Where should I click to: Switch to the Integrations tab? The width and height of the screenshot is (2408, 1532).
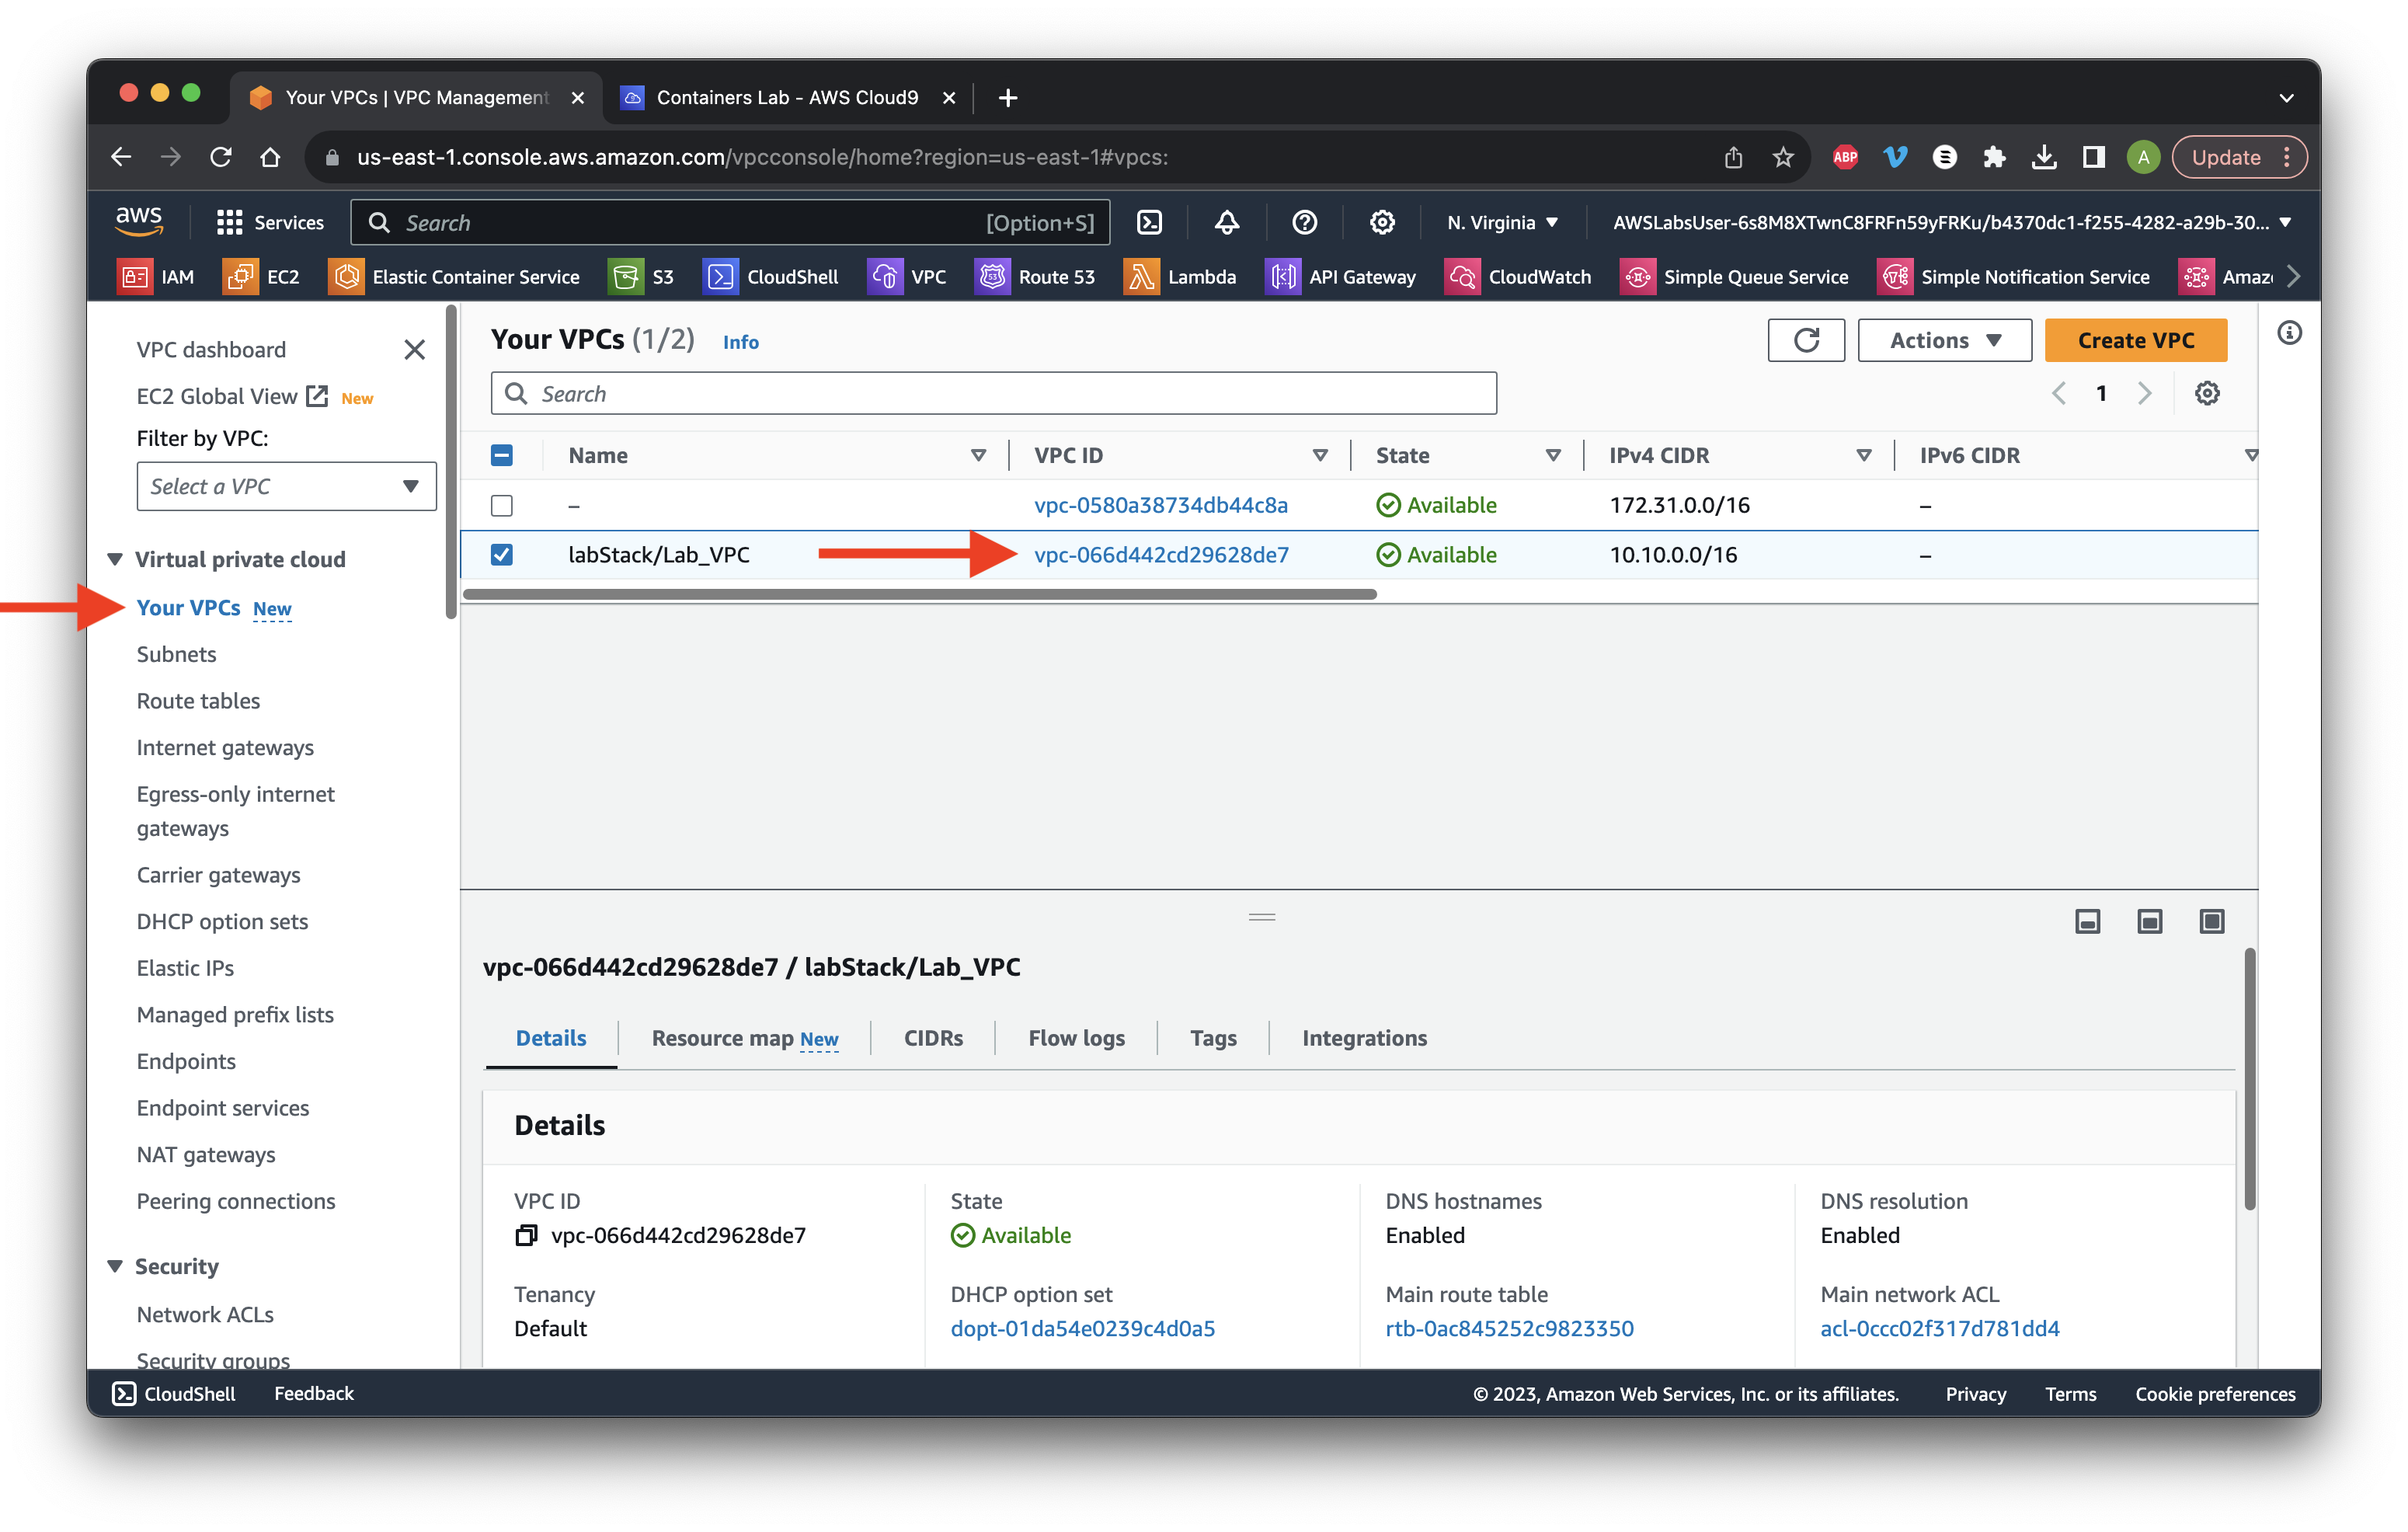tap(1364, 1038)
